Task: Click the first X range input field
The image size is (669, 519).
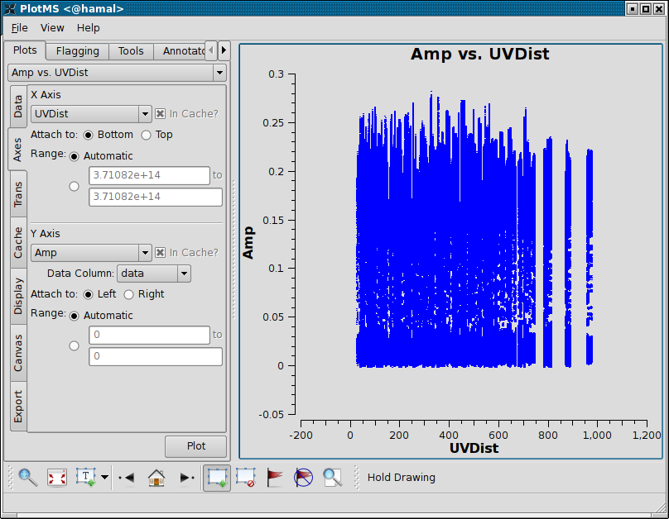Action: pos(150,175)
